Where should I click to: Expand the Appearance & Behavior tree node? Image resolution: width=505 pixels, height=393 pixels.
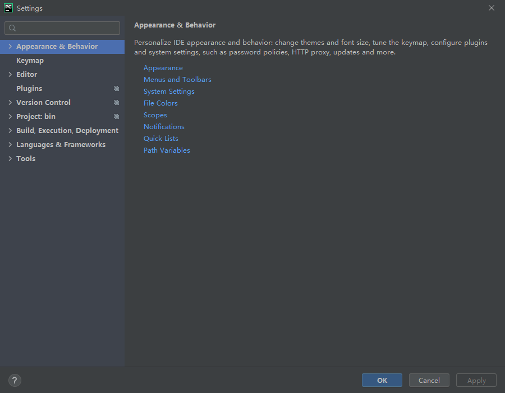tap(10, 47)
